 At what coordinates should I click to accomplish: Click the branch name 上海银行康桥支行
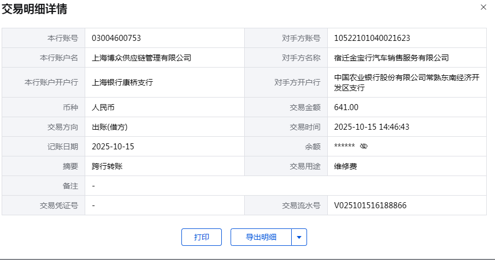click(x=122, y=83)
